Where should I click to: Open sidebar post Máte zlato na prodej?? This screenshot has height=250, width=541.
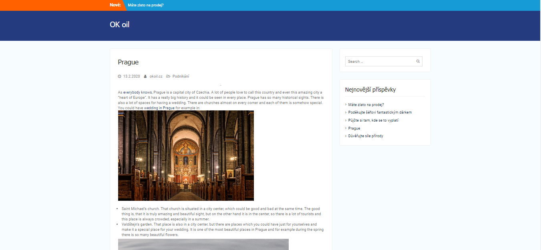(x=366, y=105)
